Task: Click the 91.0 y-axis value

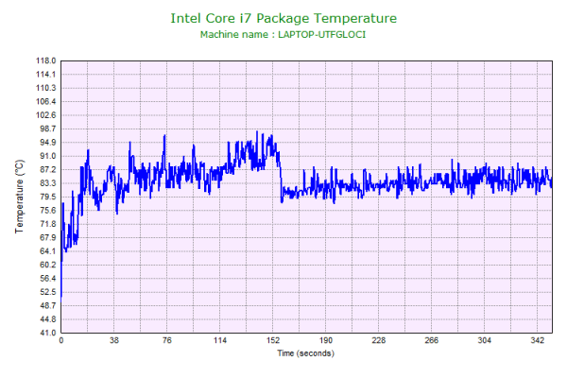Action: click(48, 156)
